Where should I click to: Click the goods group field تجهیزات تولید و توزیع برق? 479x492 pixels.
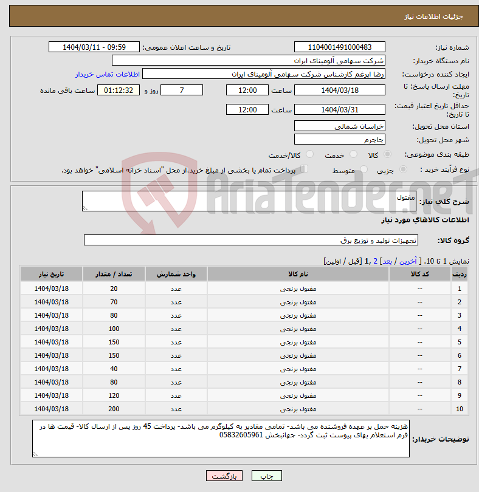250,240
